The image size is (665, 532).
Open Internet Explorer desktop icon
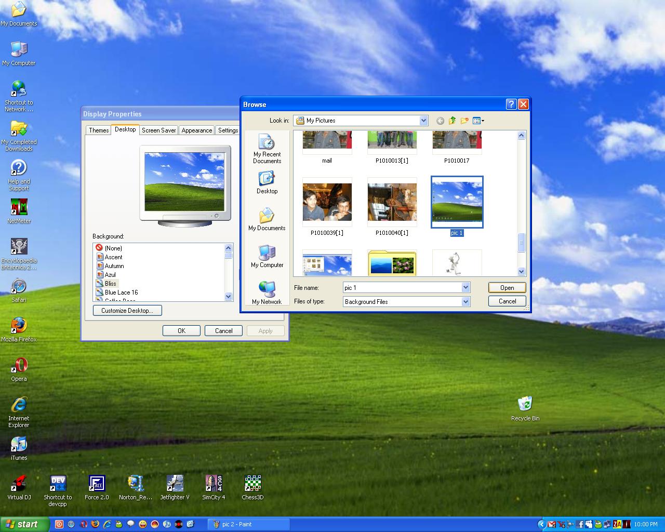pos(19,411)
